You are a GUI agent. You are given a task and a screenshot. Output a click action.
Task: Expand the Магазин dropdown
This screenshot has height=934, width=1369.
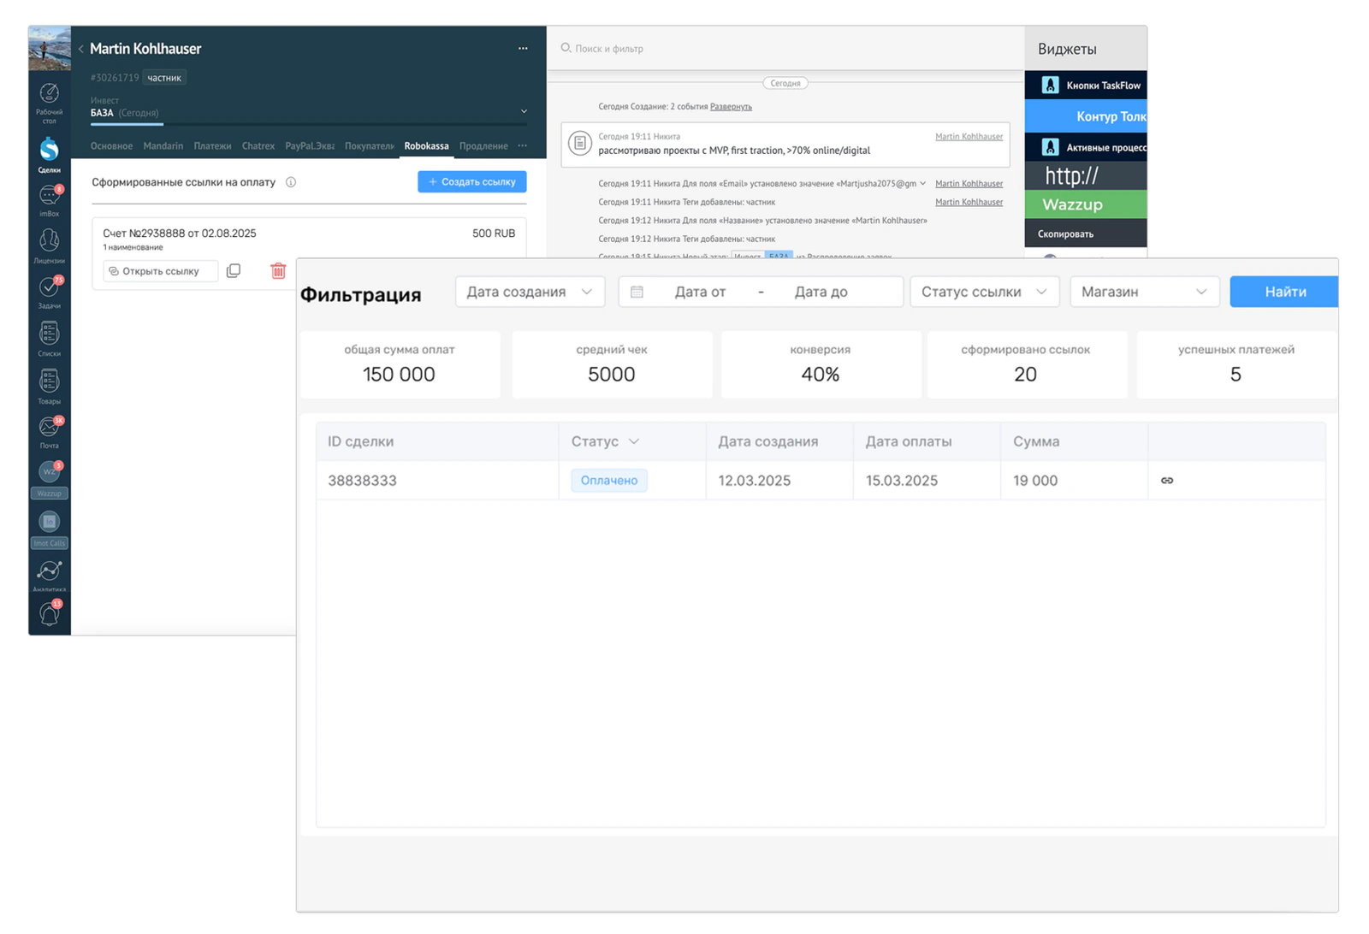pyautogui.click(x=1144, y=292)
